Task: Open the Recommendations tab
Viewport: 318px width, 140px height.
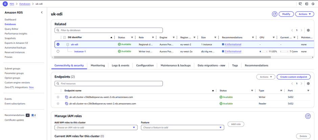Action: click(256, 66)
